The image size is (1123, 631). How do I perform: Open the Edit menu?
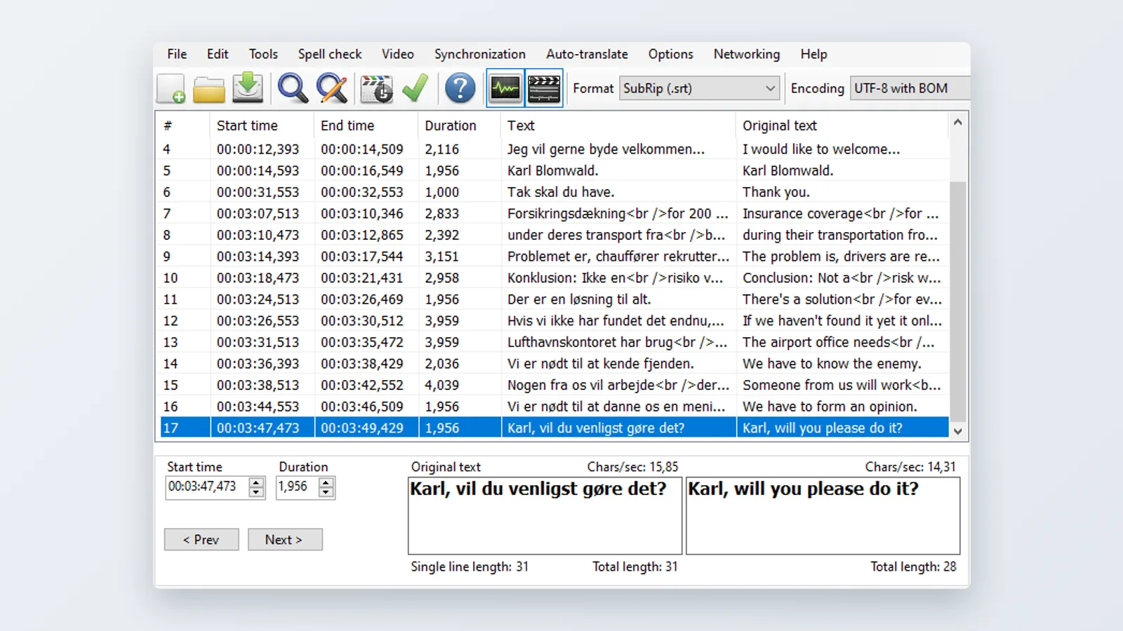(x=218, y=54)
